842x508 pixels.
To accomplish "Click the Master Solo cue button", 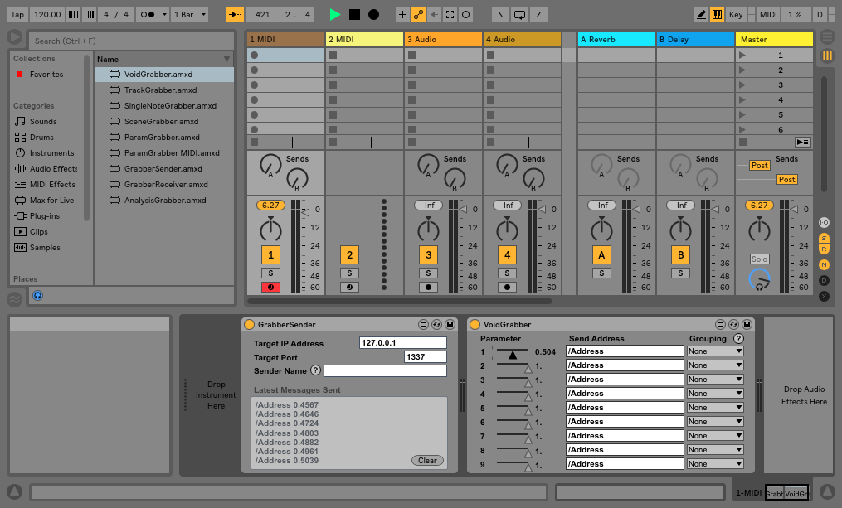I will pos(759,259).
